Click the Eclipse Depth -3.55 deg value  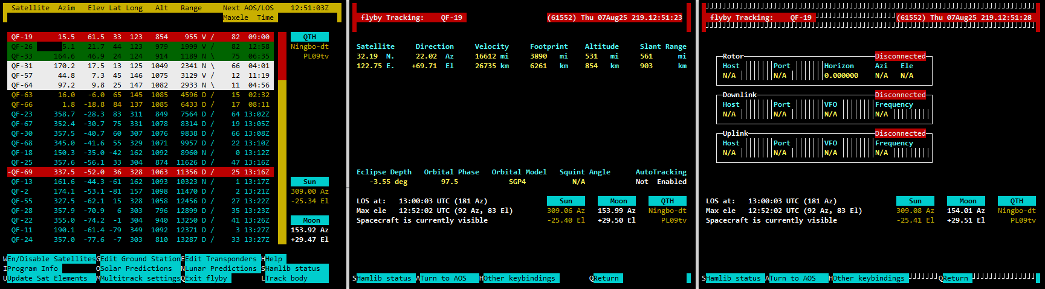point(389,182)
